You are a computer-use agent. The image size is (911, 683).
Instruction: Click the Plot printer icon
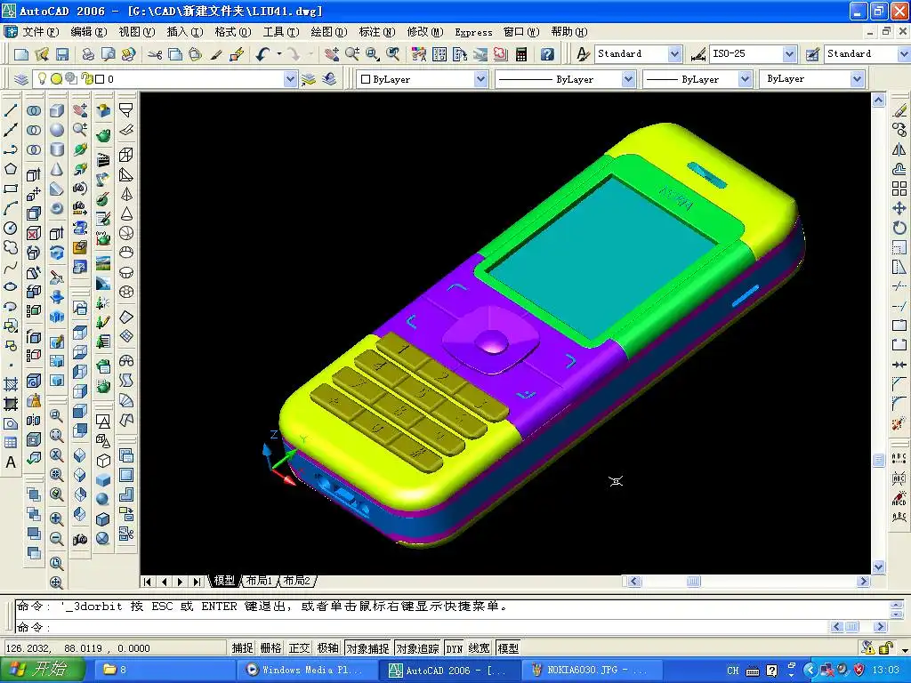click(x=88, y=54)
